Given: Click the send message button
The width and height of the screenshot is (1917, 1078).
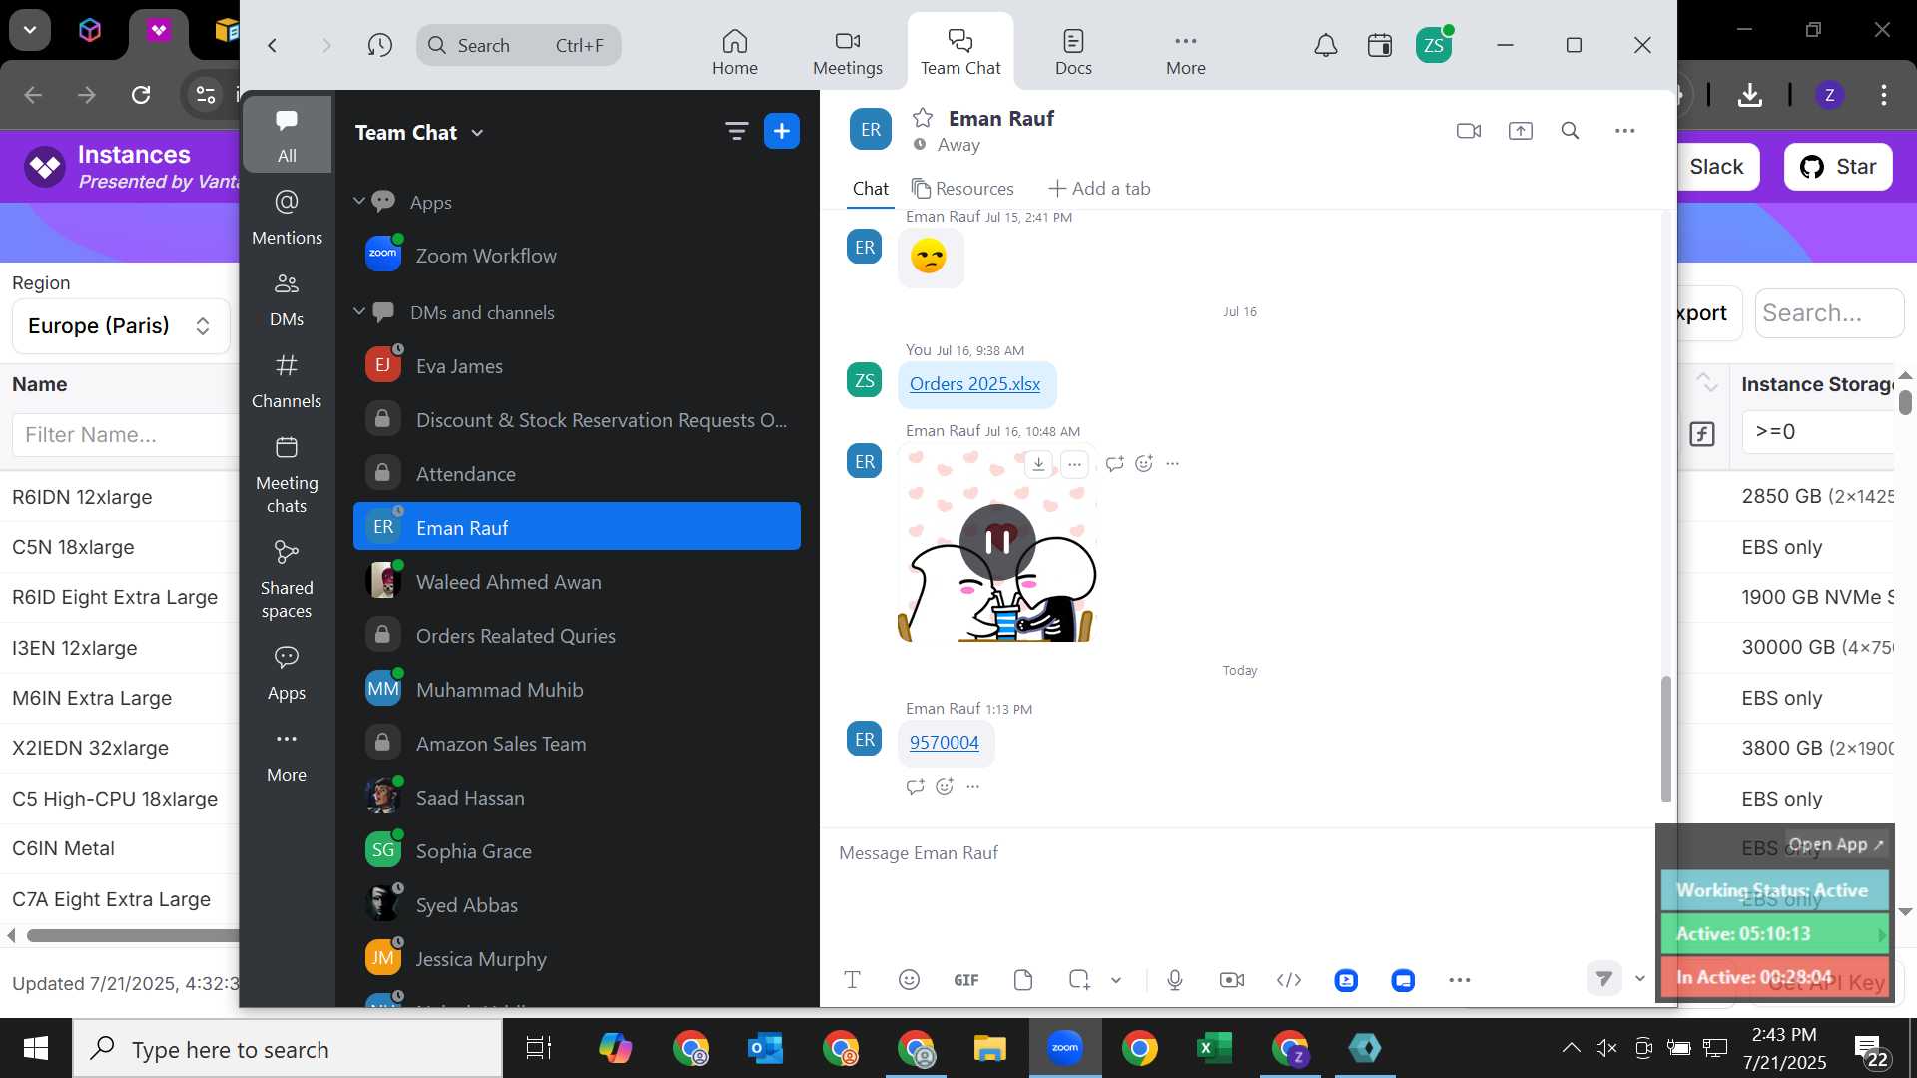Looking at the screenshot, I should point(1603,979).
